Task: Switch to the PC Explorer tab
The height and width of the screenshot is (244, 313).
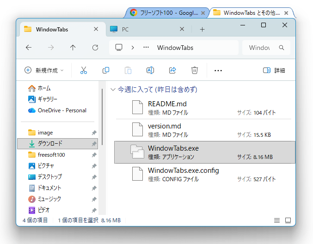Action: coord(149,29)
